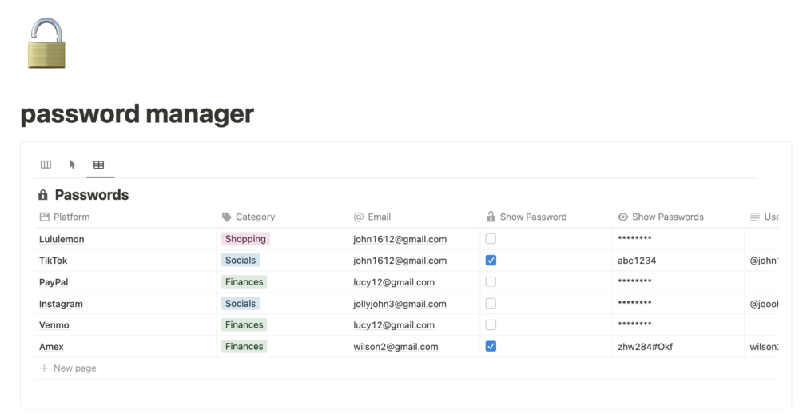Enable Show Password for PayPal
Image resolution: width=803 pixels, height=418 pixels.
pyautogui.click(x=491, y=282)
